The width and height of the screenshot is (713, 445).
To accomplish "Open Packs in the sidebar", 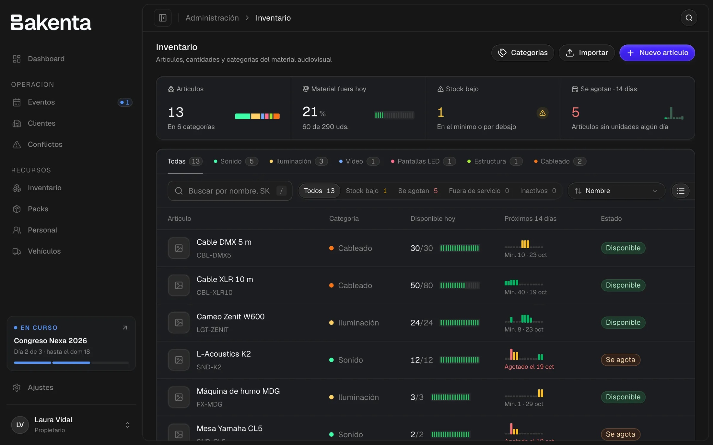I will [71, 209].
